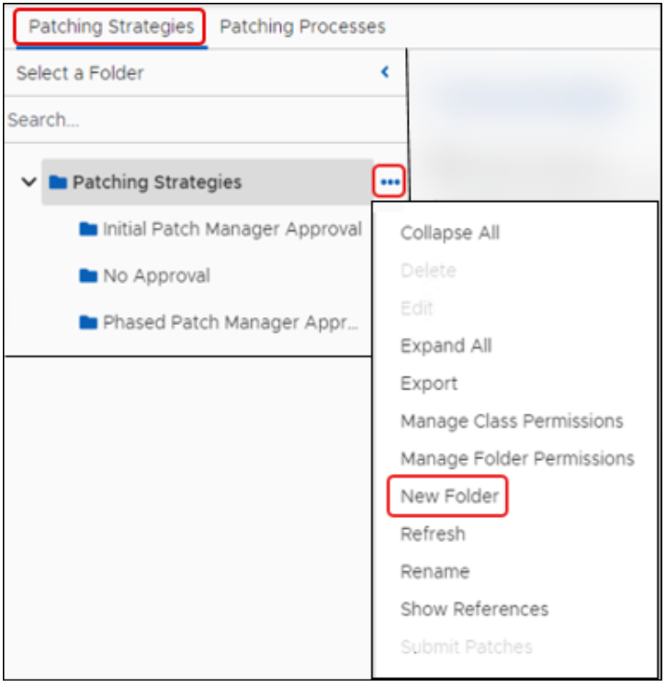The image size is (666, 687).
Task: Collapse the Patching Strategies tree node
Action: (28, 182)
